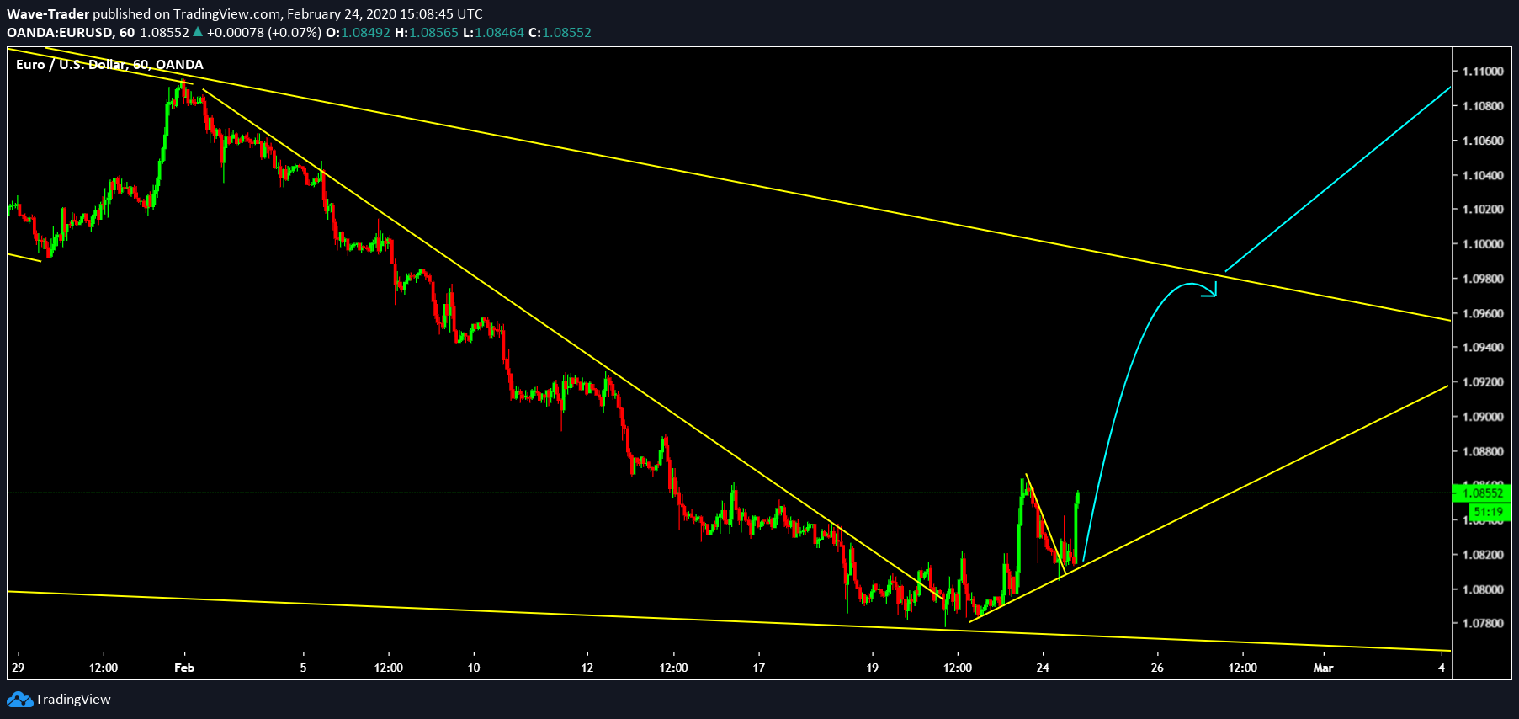Click the 'Mar' label on time axis
The height and width of the screenshot is (719, 1519).
click(1324, 668)
